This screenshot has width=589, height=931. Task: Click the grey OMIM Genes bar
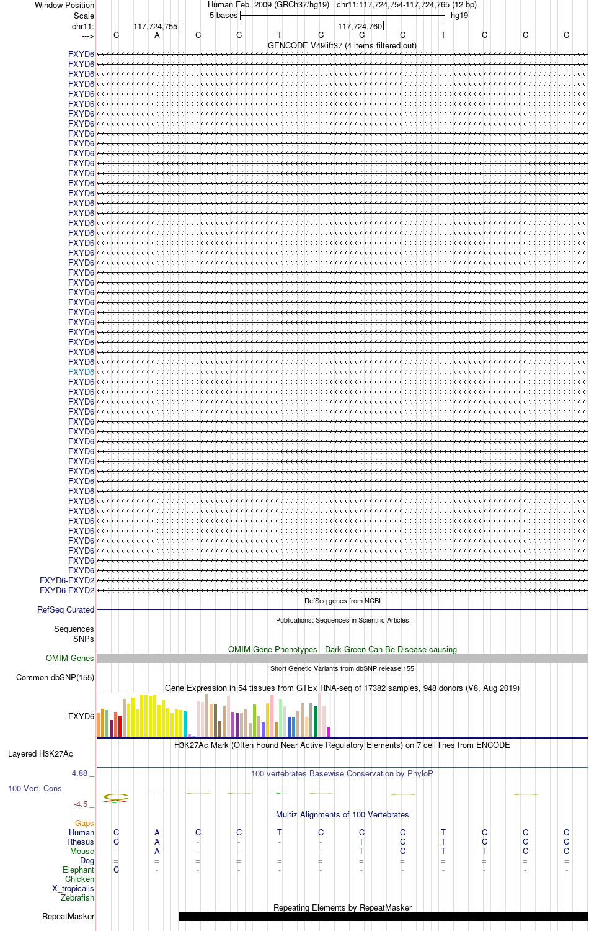(x=342, y=658)
